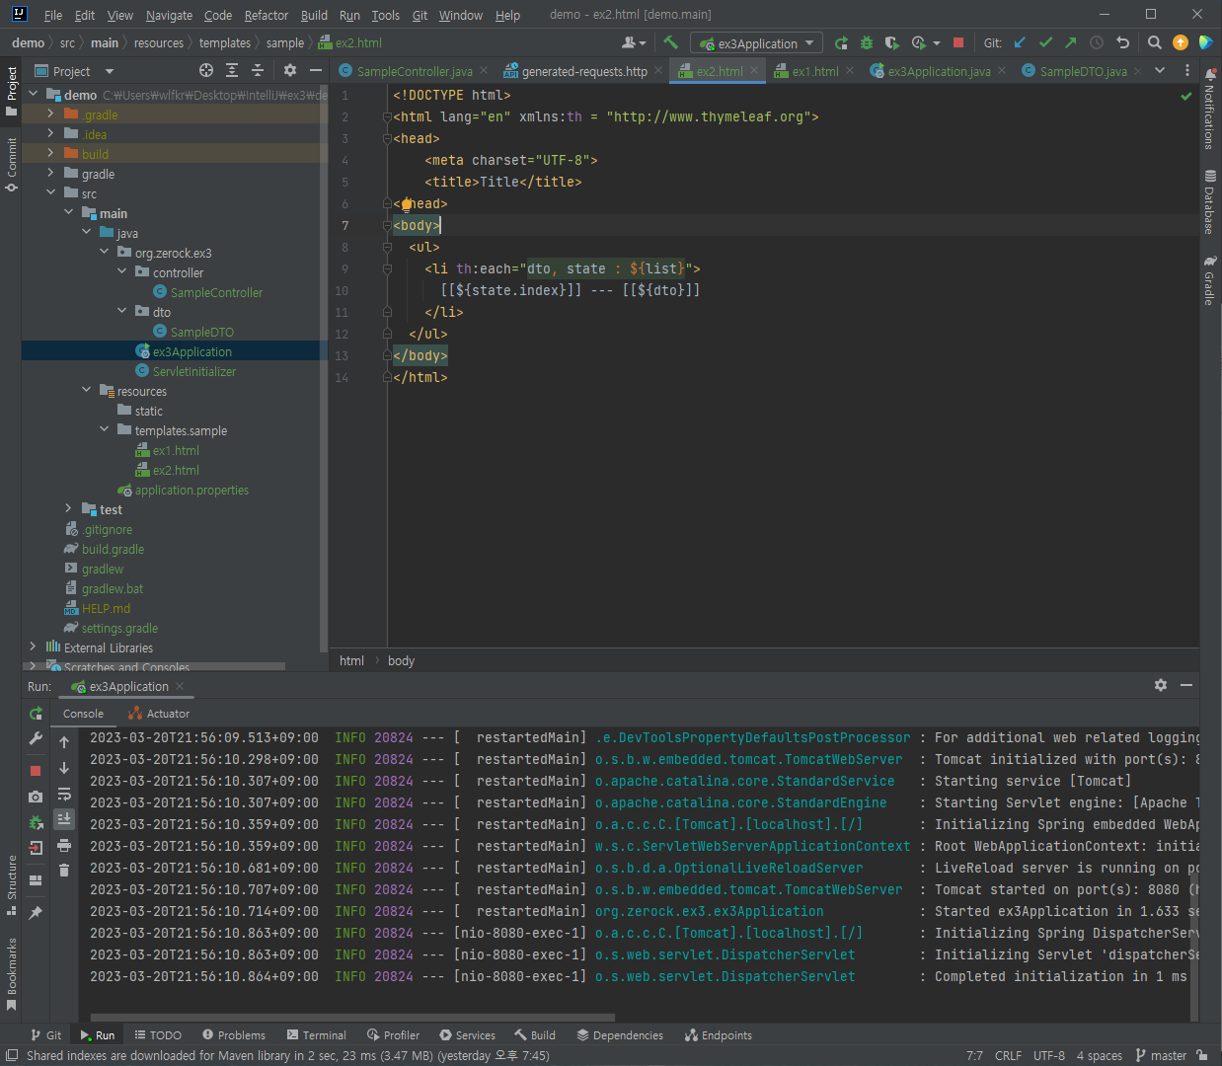Image resolution: width=1222 pixels, height=1066 pixels.
Task: Click master branch in status bar
Action: (x=1161, y=1055)
